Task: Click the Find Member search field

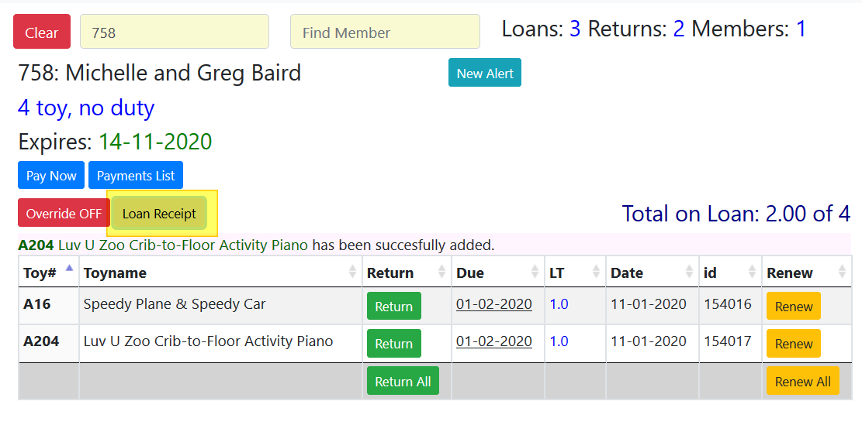Action: tap(385, 33)
